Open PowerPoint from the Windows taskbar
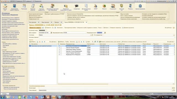The width and height of the screenshot is (177, 99). (48, 97)
